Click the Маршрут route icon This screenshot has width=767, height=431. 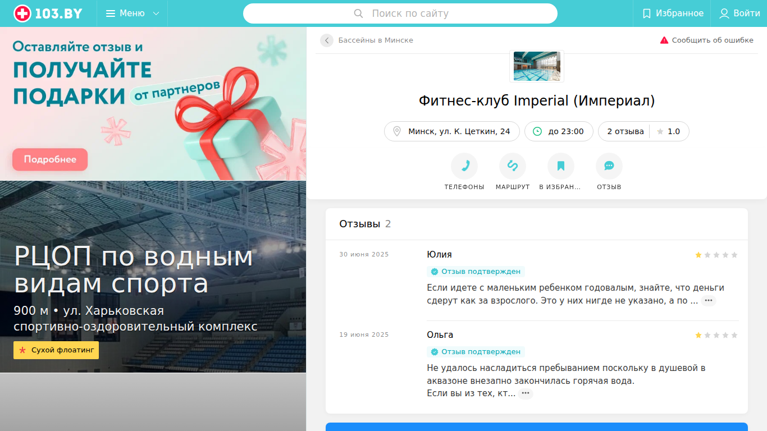(513, 166)
